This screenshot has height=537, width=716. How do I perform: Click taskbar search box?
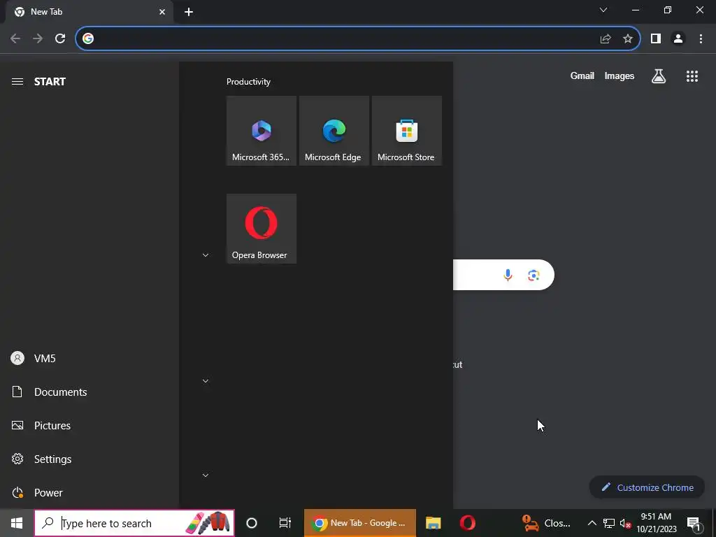pos(134,523)
